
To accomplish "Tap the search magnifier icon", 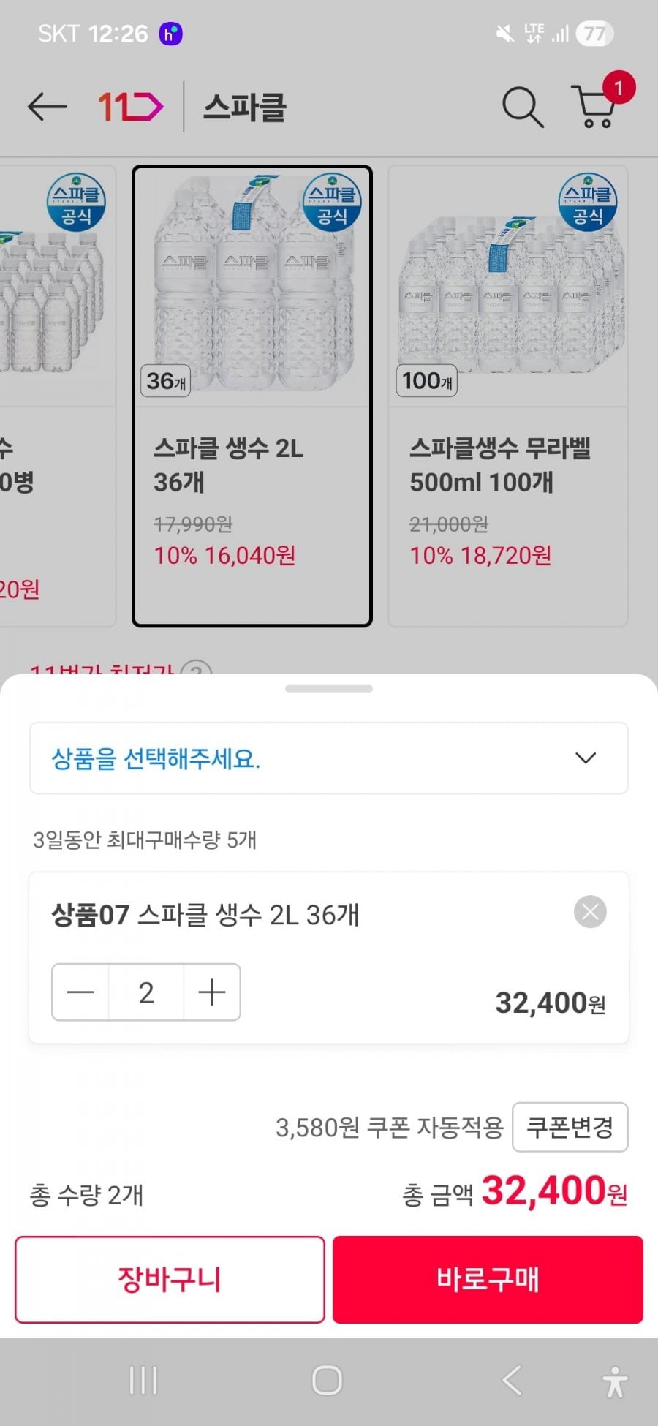I will pyautogui.click(x=522, y=107).
